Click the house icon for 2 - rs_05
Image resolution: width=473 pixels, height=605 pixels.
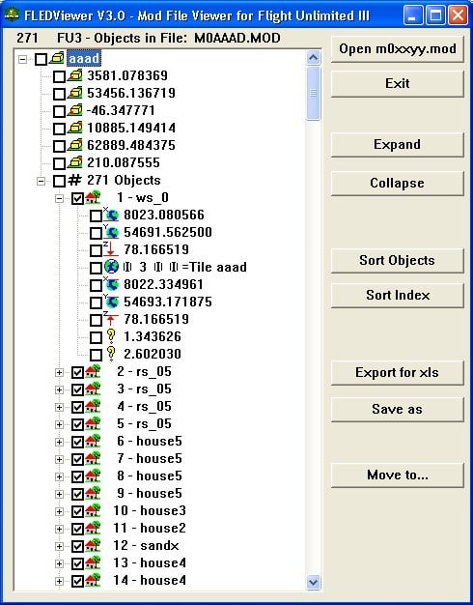[93, 371]
